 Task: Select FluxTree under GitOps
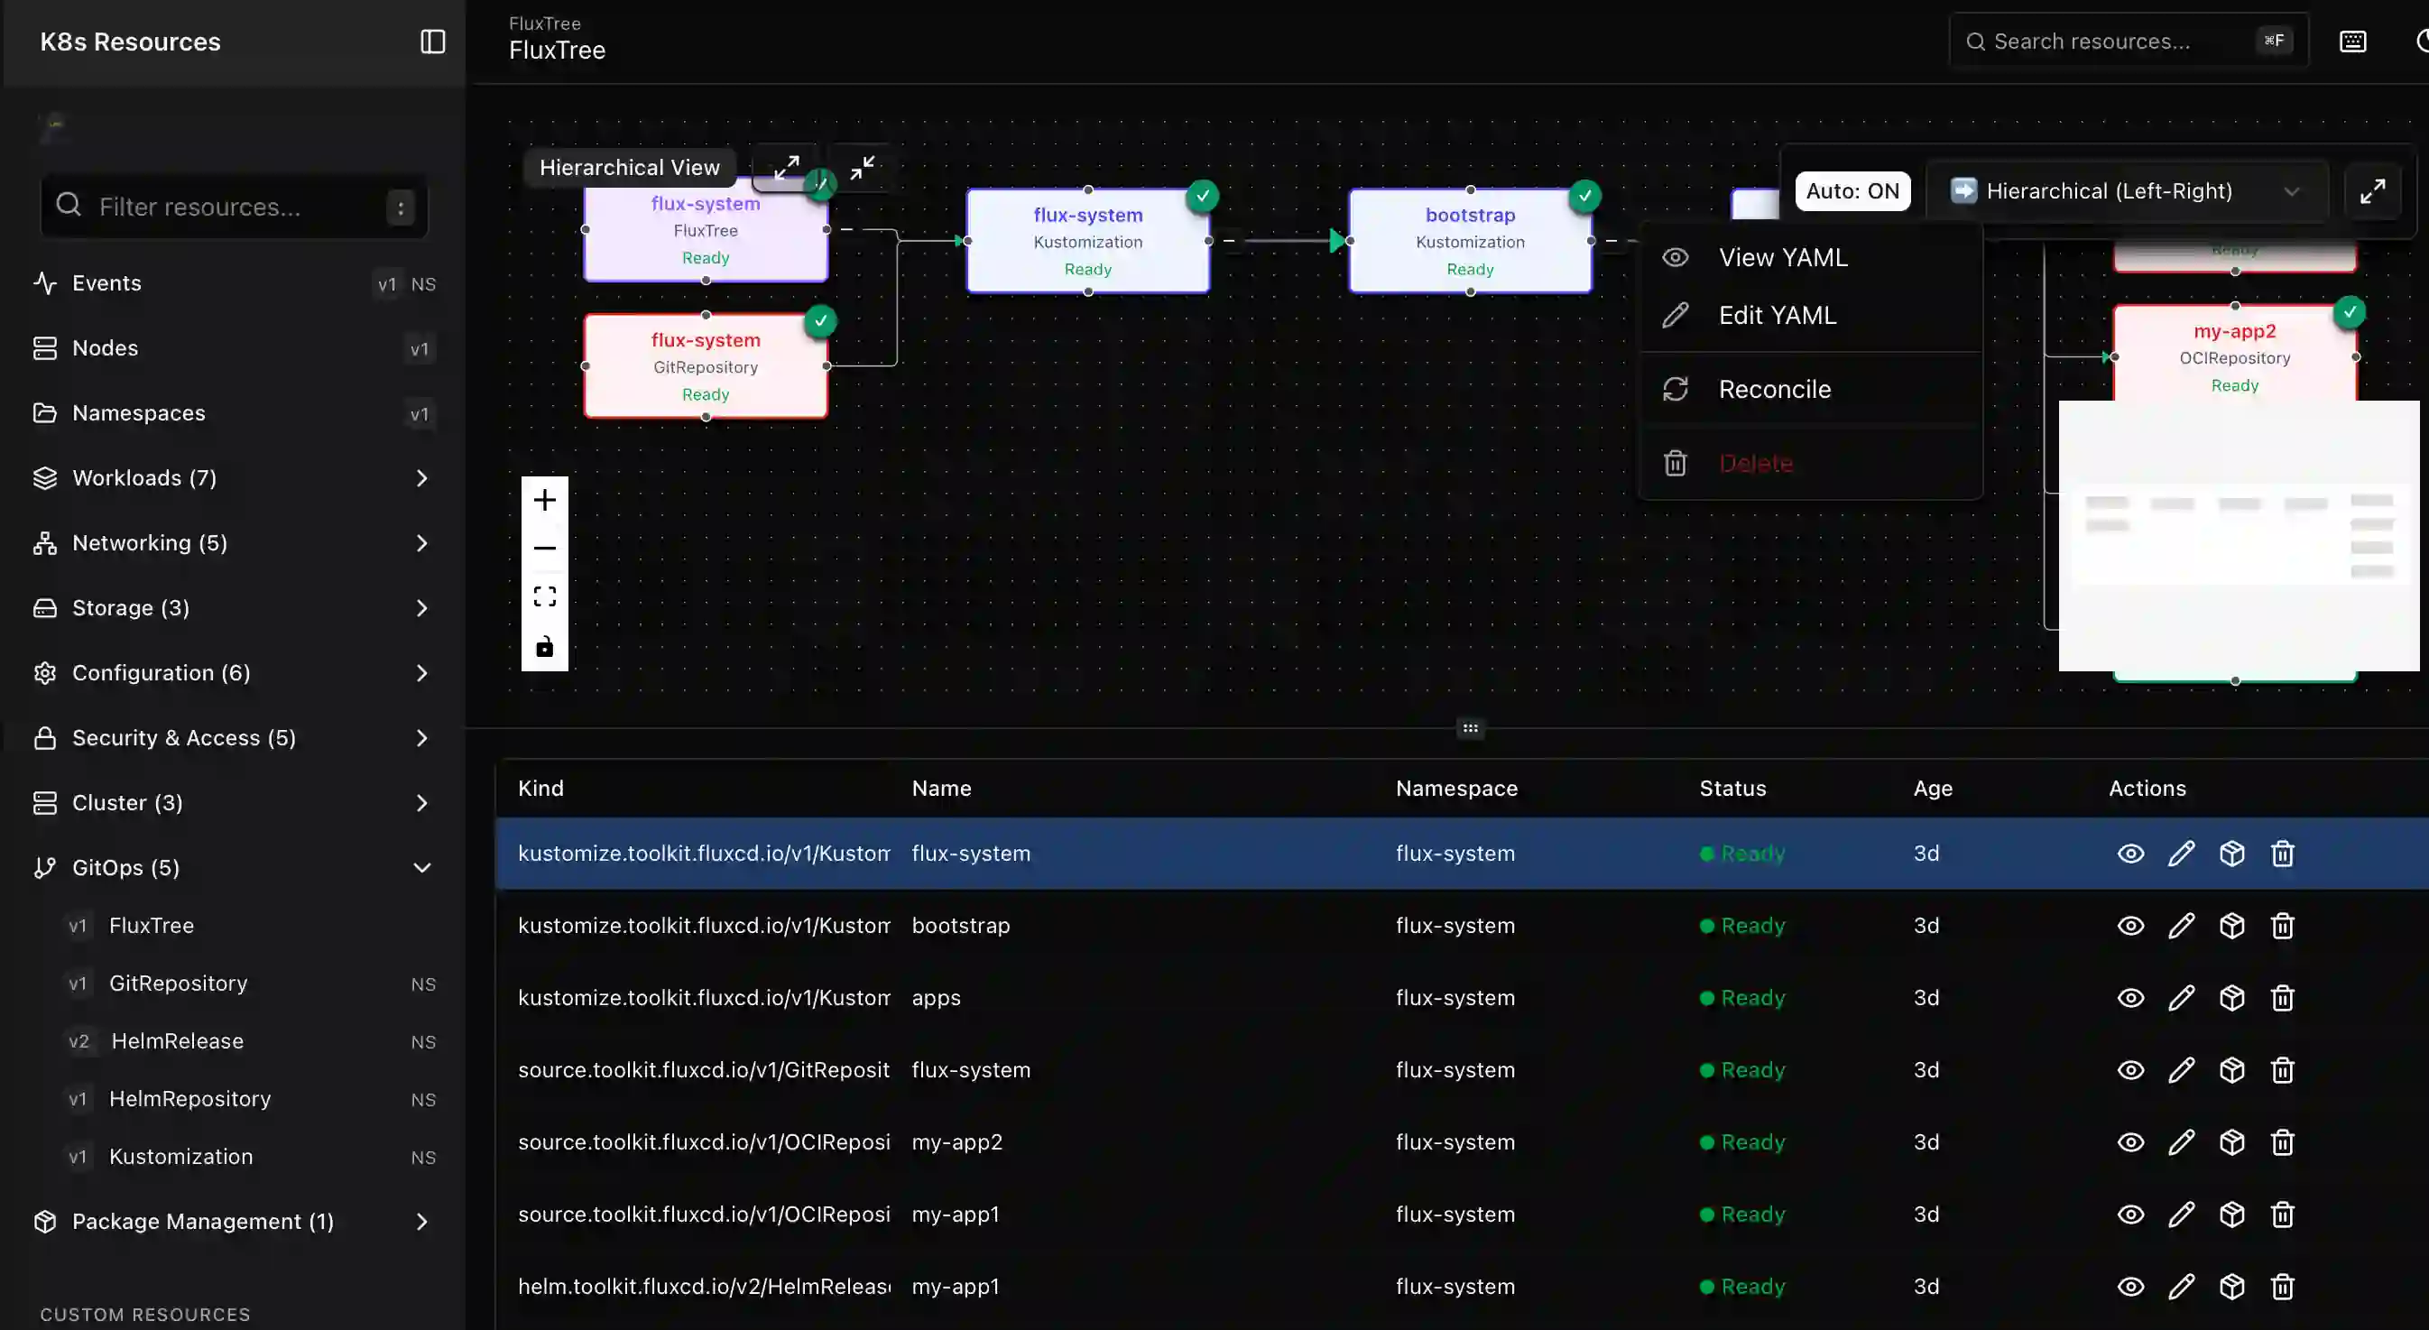tap(152, 926)
